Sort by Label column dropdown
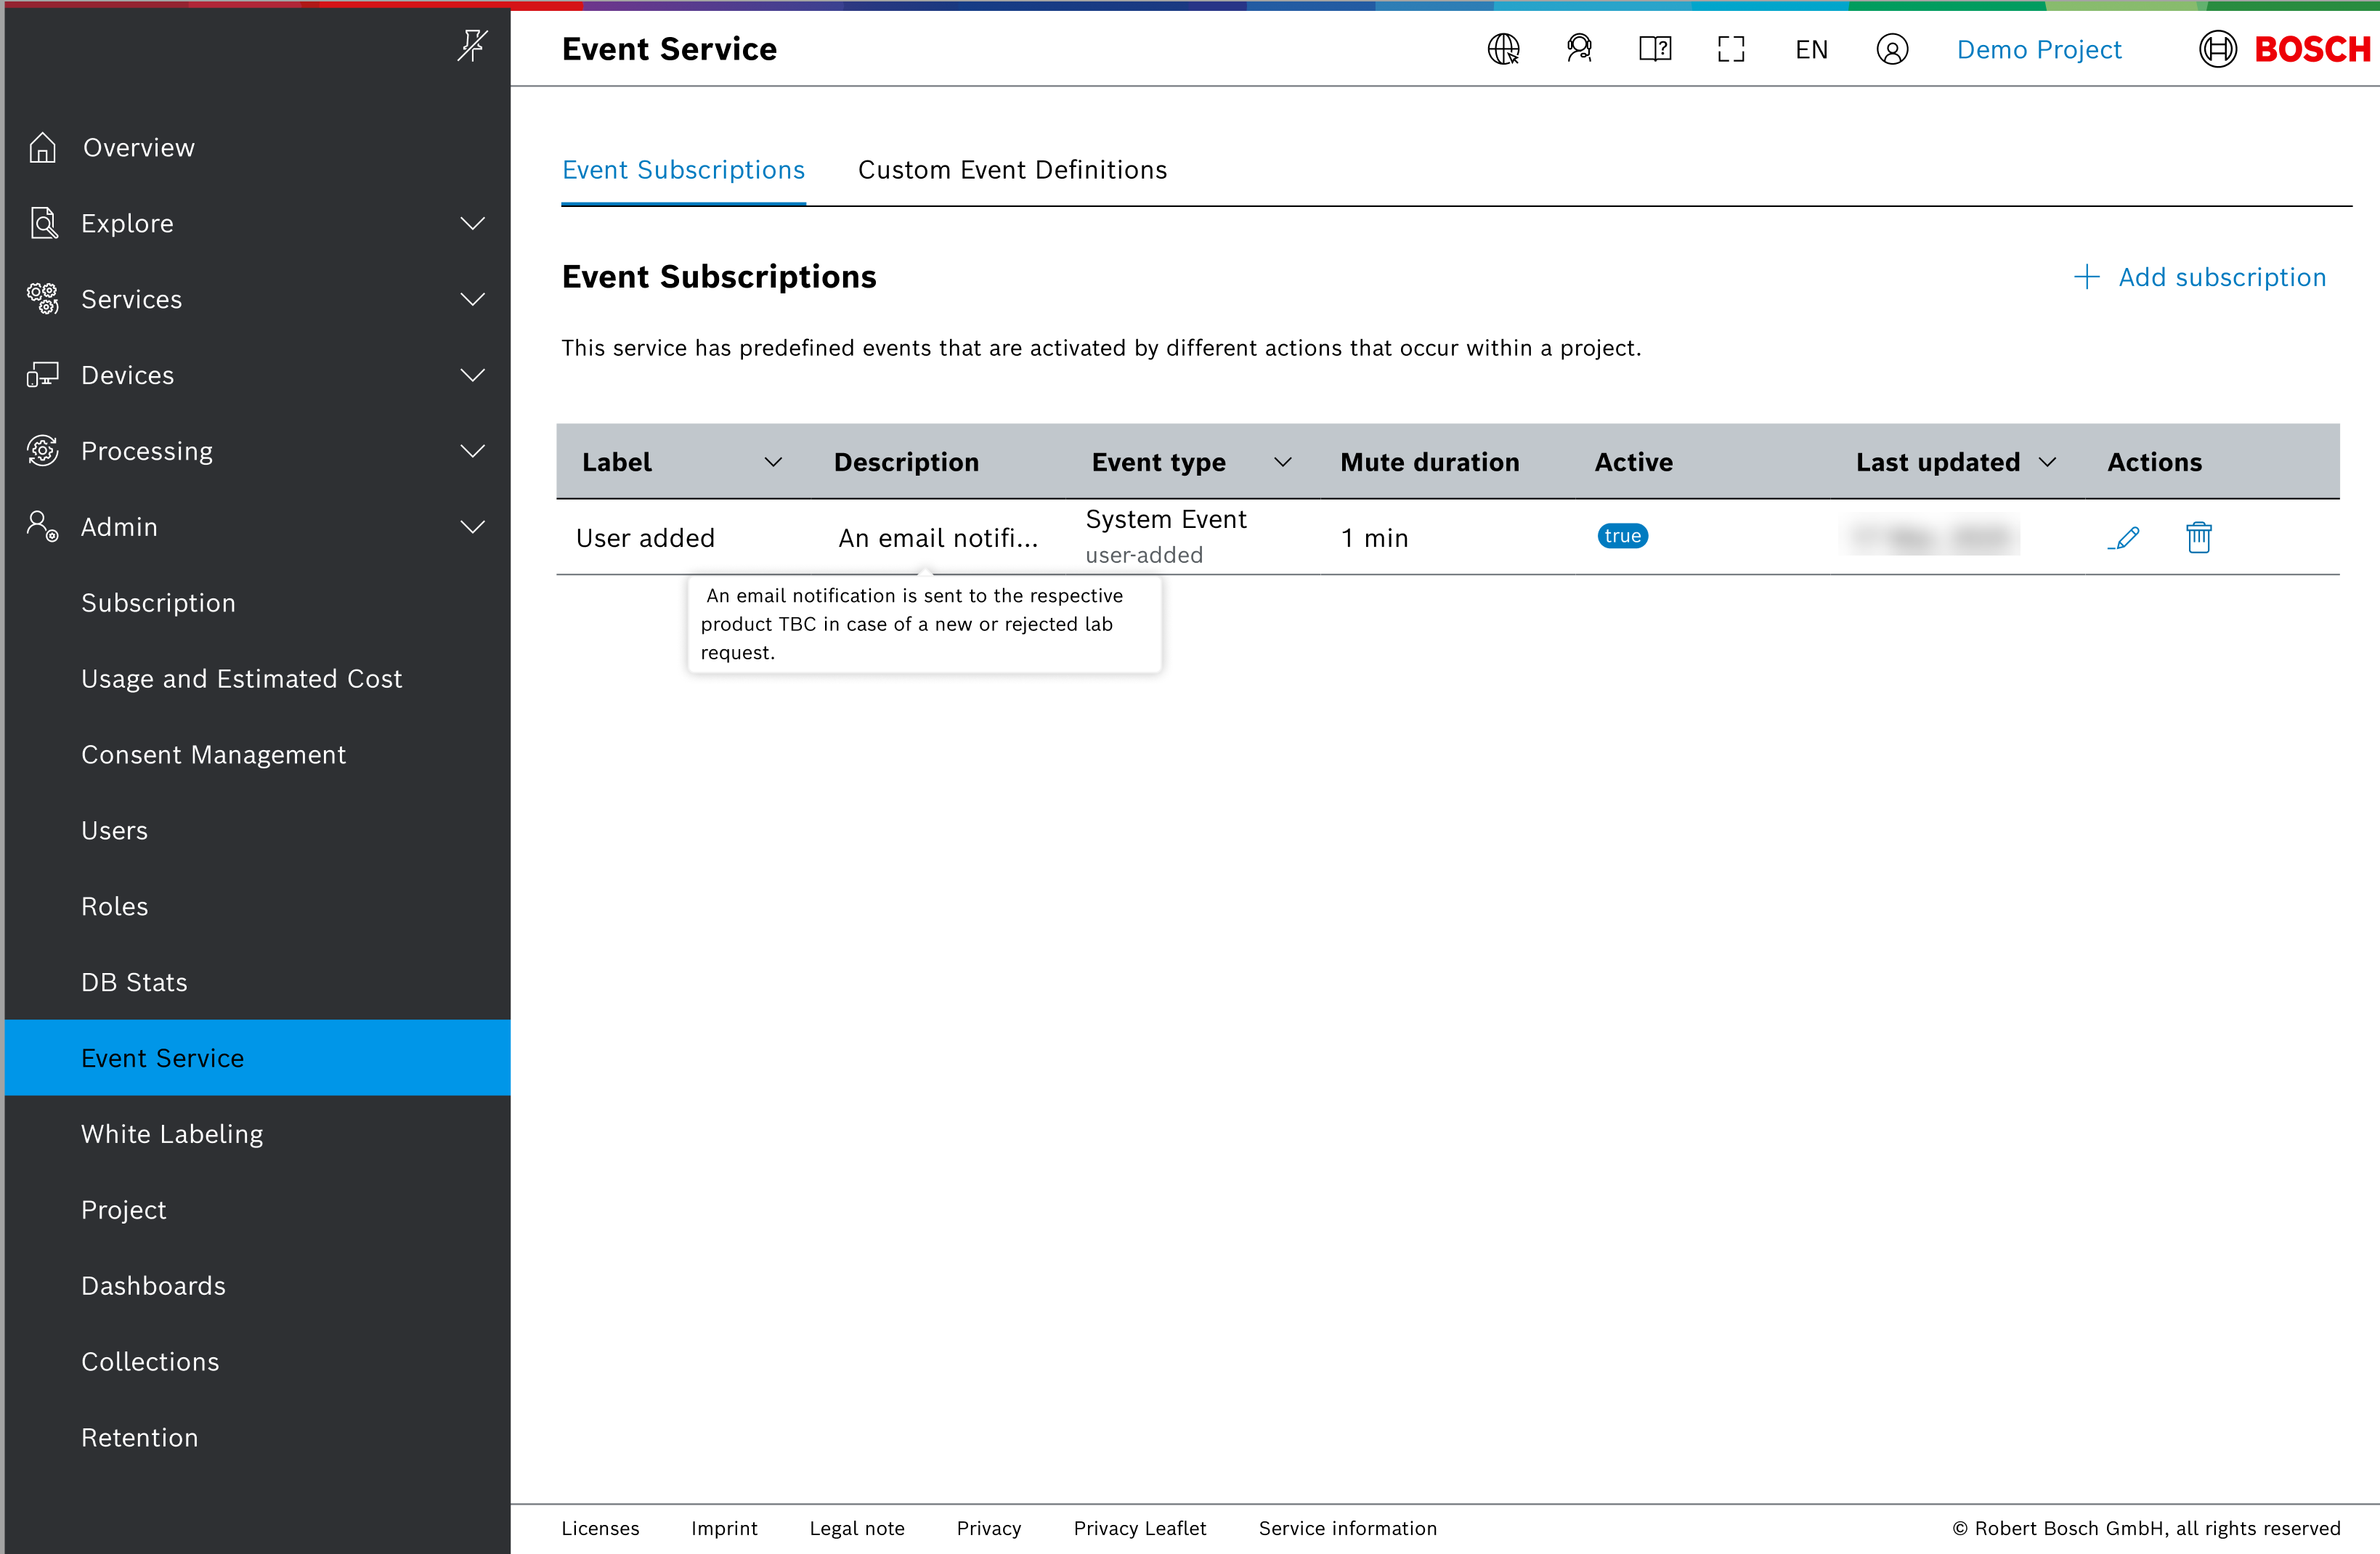The height and width of the screenshot is (1554, 2380). click(x=773, y=462)
